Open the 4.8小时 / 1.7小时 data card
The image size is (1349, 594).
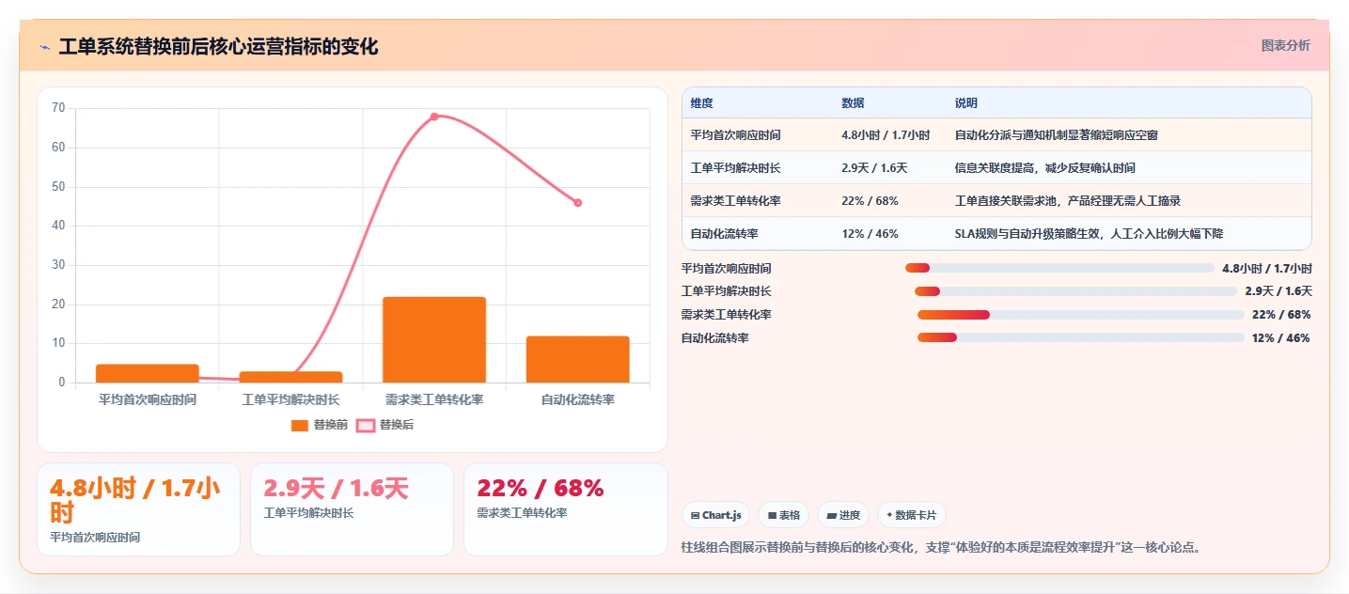click(138, 509)
